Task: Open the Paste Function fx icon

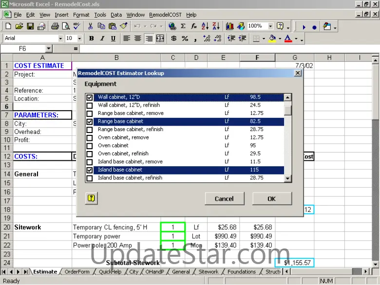Action: pyautogui.click(x=194, y=26)
